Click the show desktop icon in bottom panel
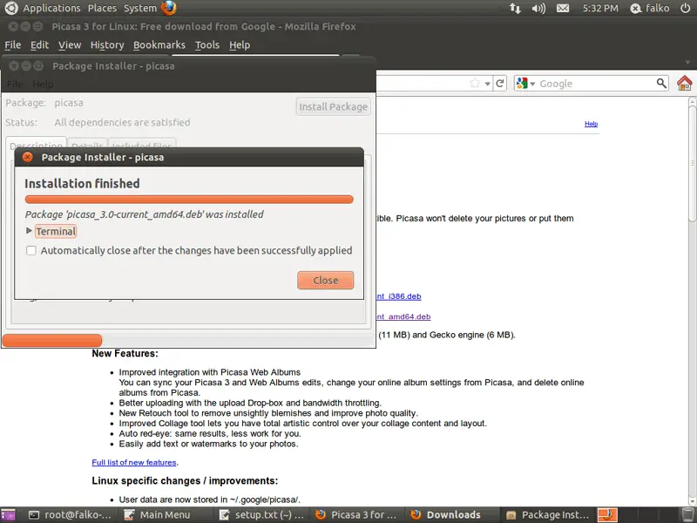Viewport: 697px width, 523px height. (8, 514)
